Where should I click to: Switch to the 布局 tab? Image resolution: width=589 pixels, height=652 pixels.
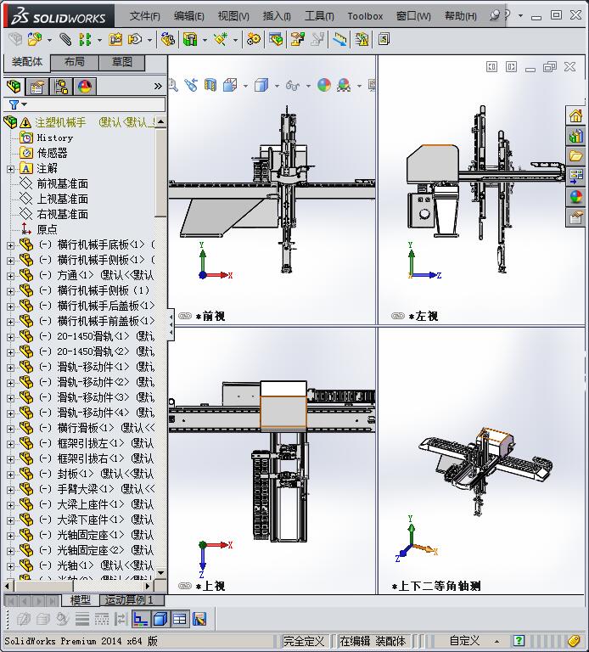point(75,62)
